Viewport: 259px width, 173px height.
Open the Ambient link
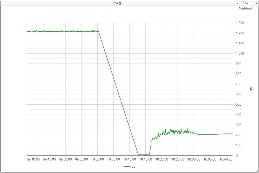pos(245,8)
